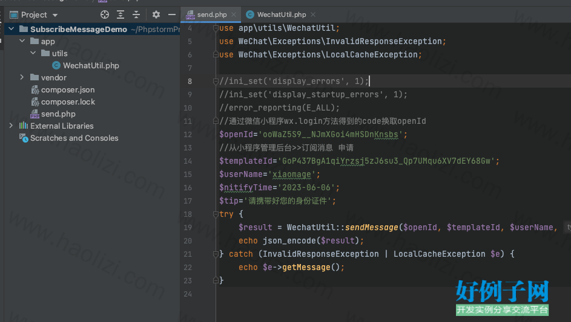Select the app folder in tree
Viewport: 571px width, 322px height.
click(x=48, y=42)
